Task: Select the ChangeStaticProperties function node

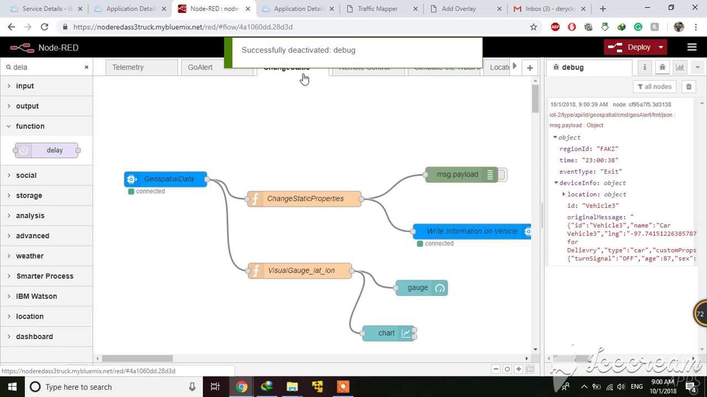Action: pyautogui.click(x=304, y=198)
